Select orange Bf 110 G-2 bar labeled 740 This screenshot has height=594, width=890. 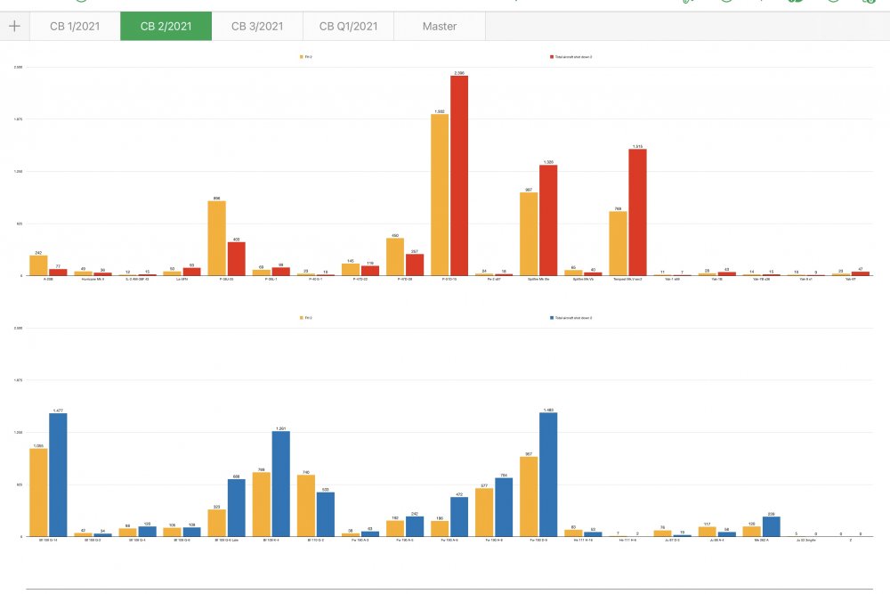tap(306, 505)
